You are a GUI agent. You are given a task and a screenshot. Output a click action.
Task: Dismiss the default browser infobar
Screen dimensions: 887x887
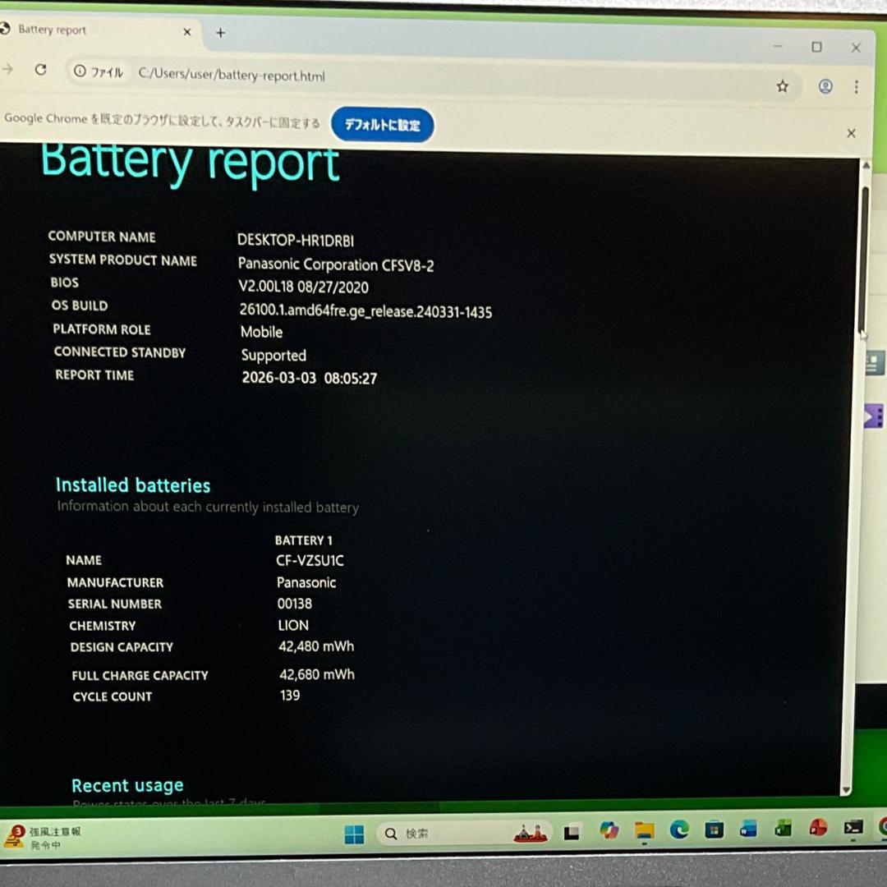tap(851, 133)
